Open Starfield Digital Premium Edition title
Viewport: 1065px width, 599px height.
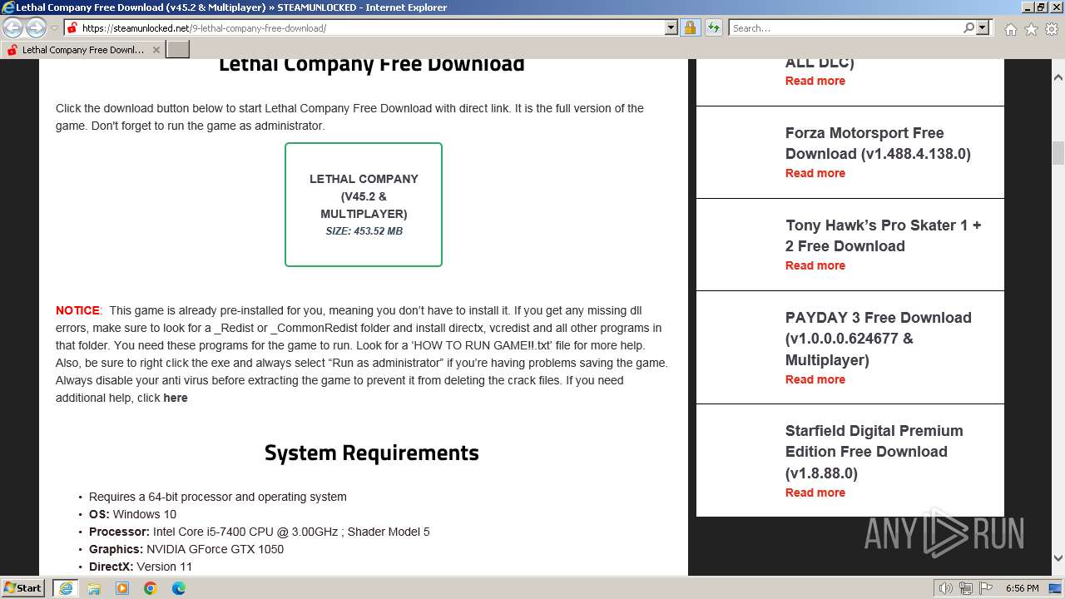pyautogui.click(x=874, y=452)
